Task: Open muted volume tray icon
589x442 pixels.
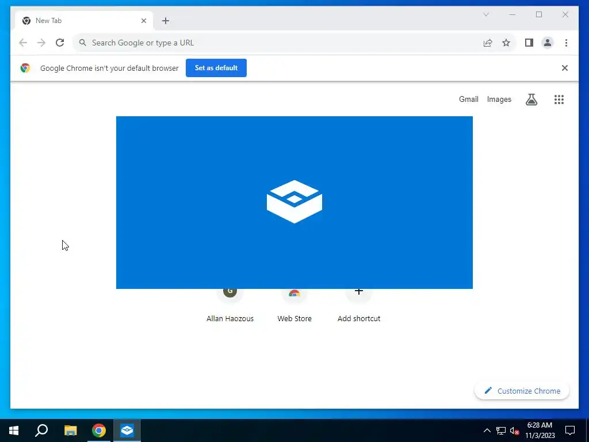Action: (514, 430)
